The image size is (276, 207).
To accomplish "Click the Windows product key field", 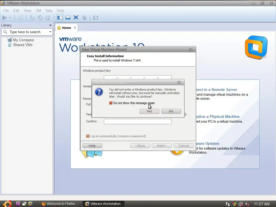I will click(x=138, y=77).
